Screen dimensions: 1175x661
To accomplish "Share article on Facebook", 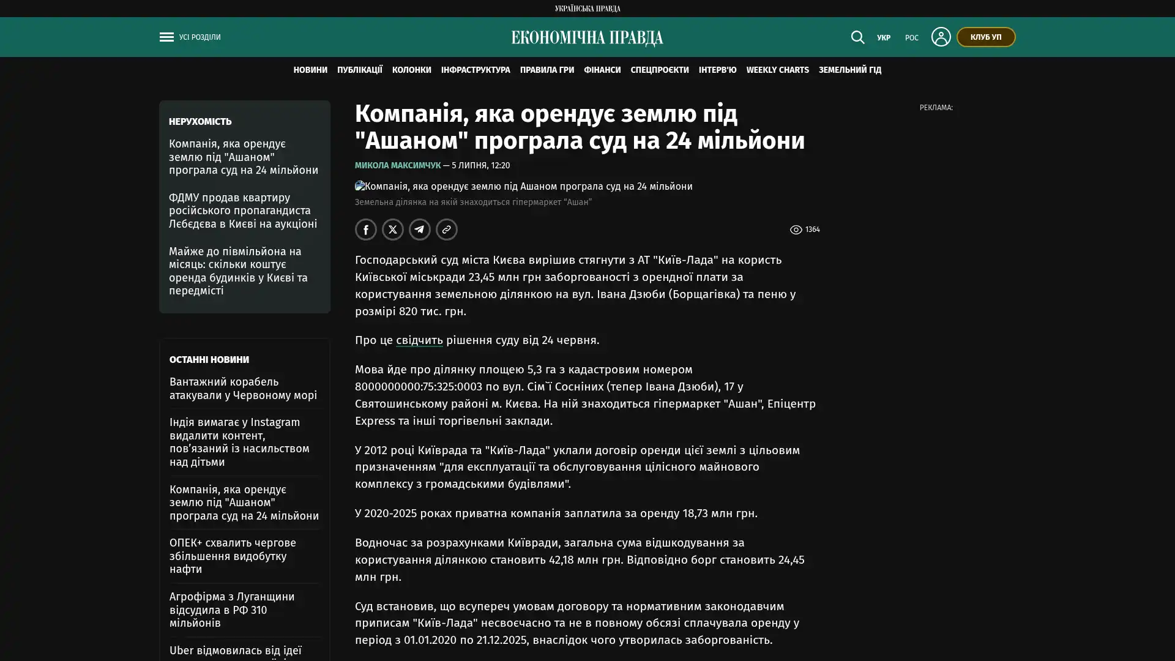I will pos(366,230).
